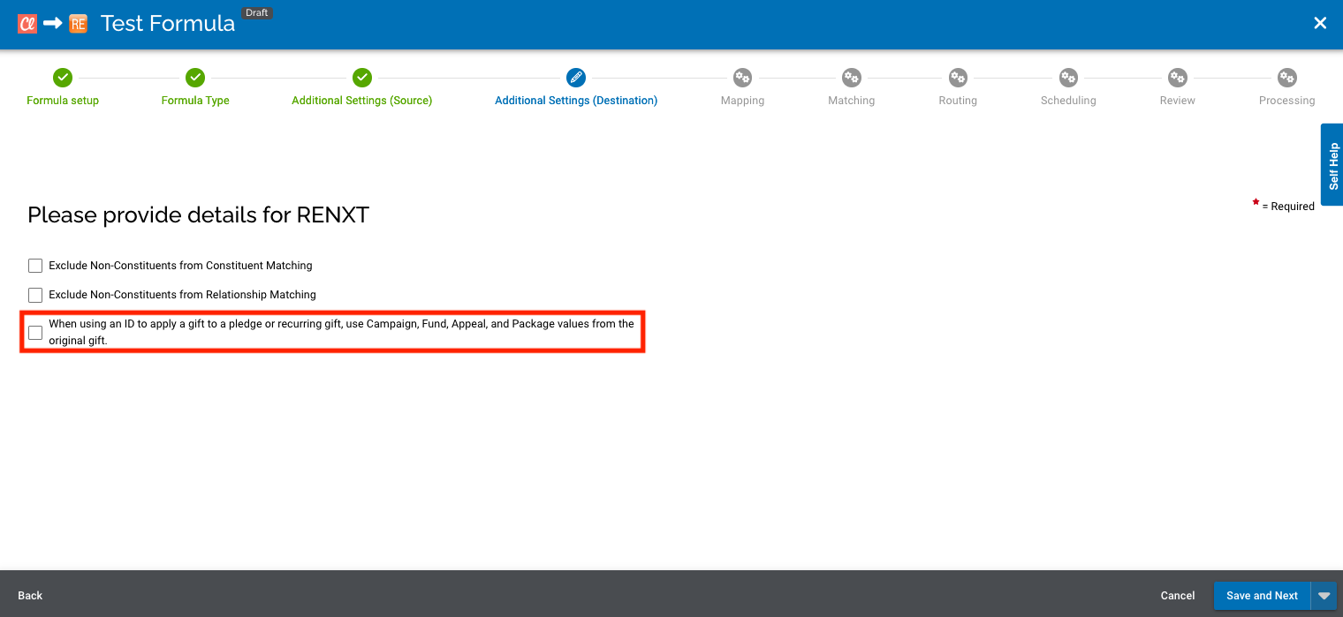Screen dimensions: 1343x617
Task: Click the green Formula setup checkmark icon
Action: (62, 78)
